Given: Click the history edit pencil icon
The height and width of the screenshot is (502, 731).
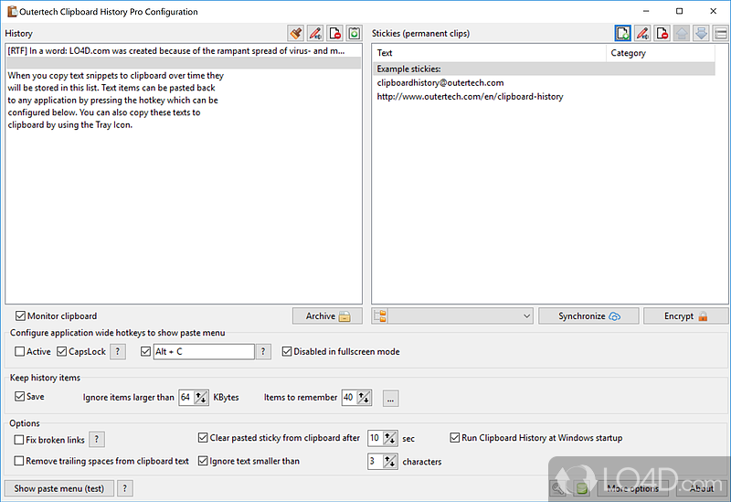Looking at the screenshot, I should point(315,33).
